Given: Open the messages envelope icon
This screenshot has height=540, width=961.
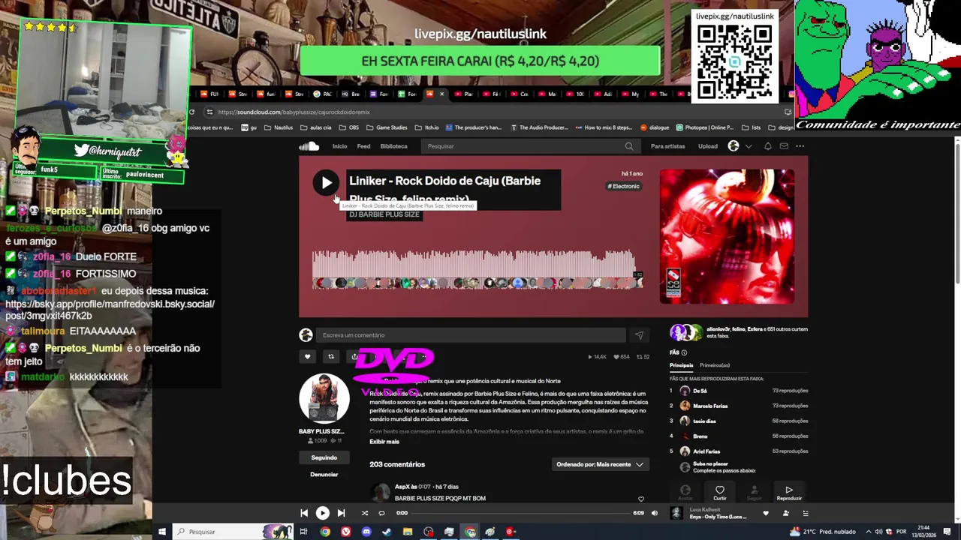Looking at the screenshot, I should 784,146.
